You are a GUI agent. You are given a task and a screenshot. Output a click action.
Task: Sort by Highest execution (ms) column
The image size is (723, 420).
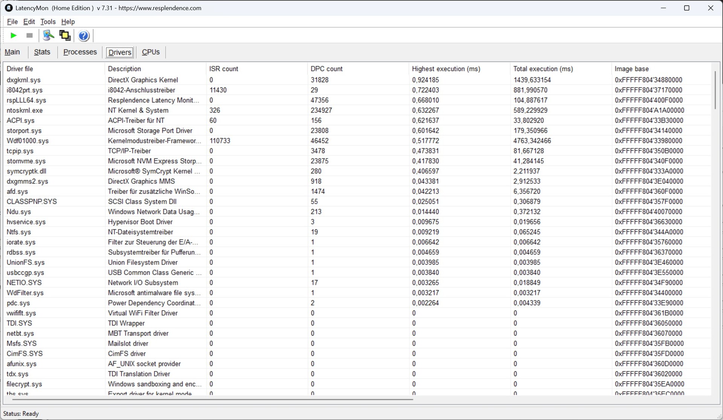[x=445, y=69]
